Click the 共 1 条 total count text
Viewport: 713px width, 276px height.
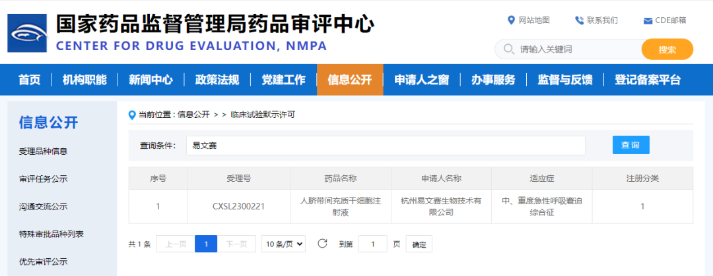139,244
